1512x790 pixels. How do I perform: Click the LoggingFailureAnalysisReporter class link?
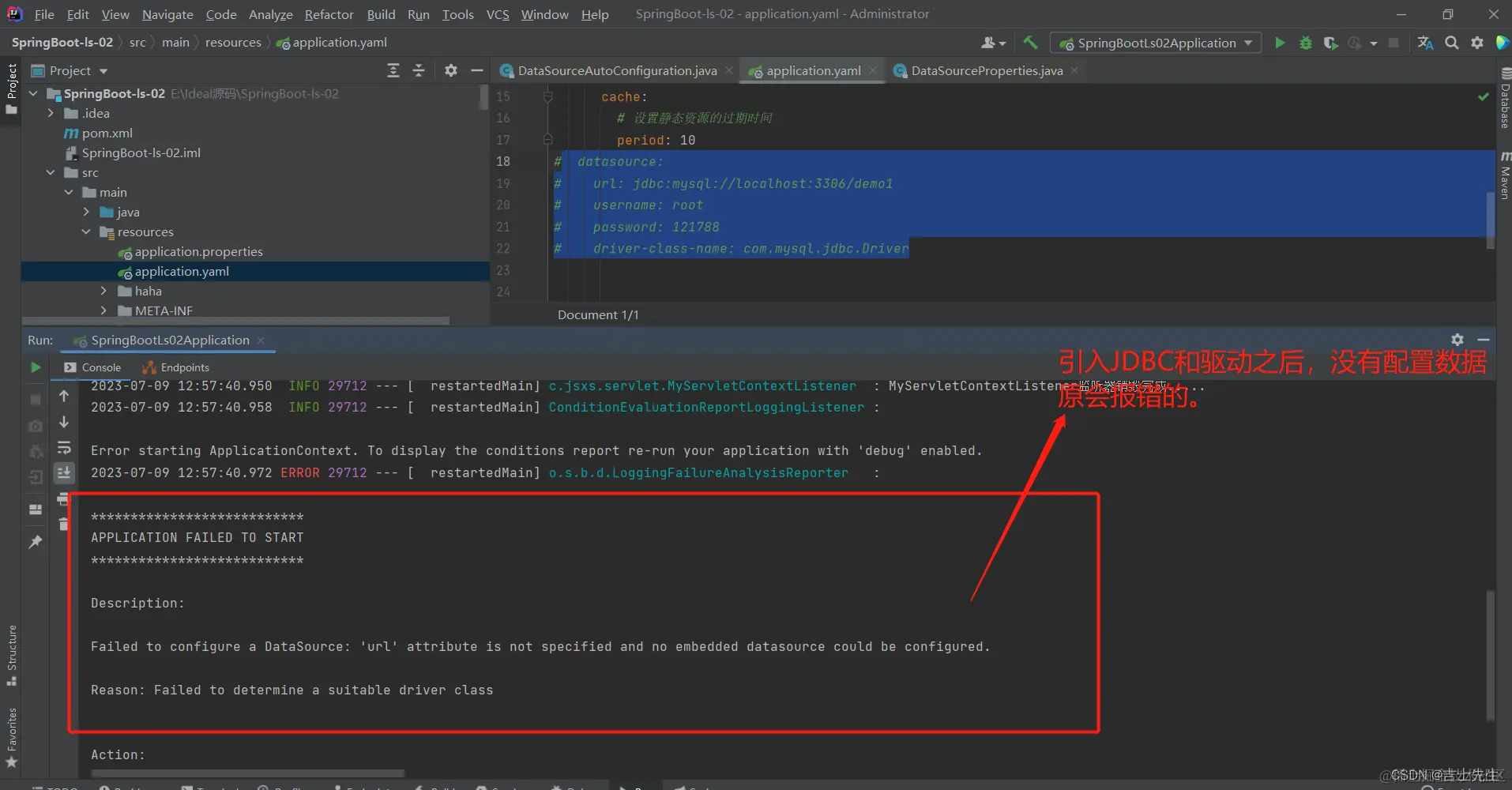click(698, 472)
